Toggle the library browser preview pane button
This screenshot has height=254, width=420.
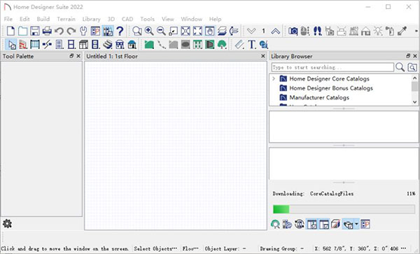311,224
